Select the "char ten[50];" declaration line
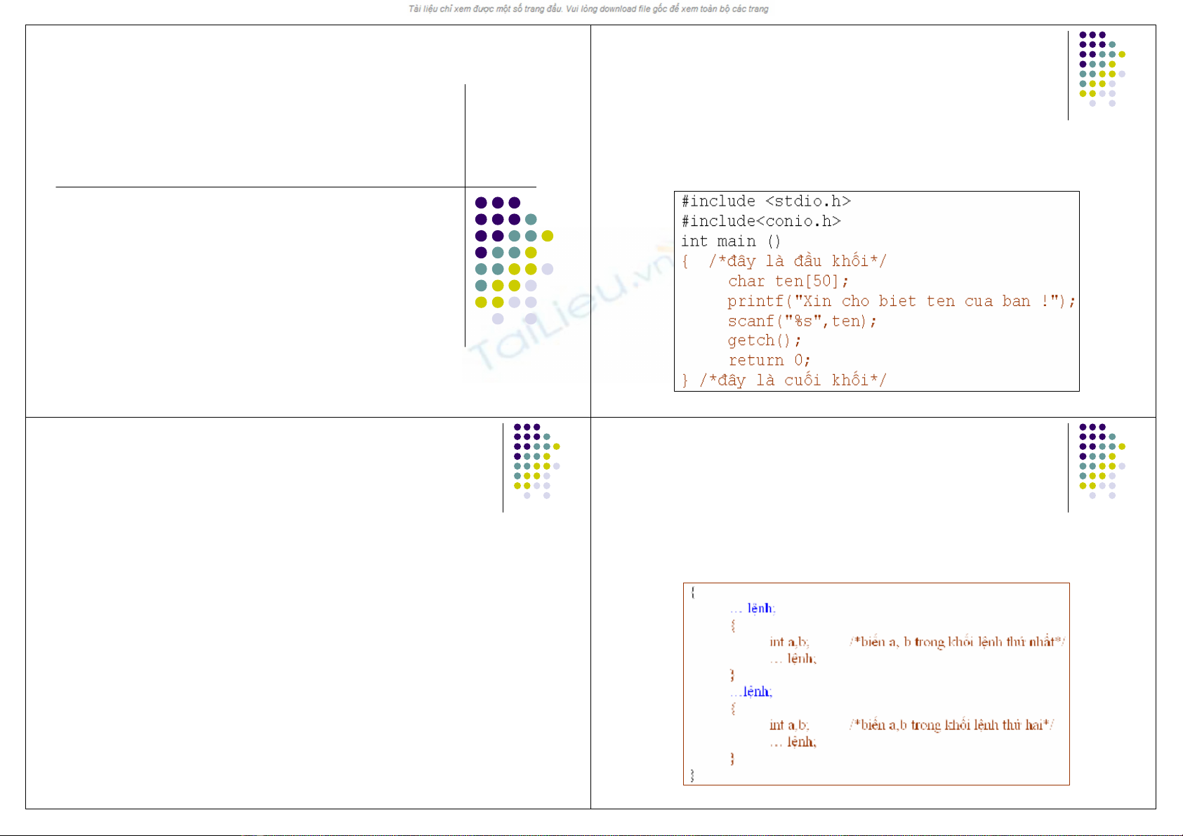Image resolution: width=1183 pixels, height=836 pixels. [788, 281]
